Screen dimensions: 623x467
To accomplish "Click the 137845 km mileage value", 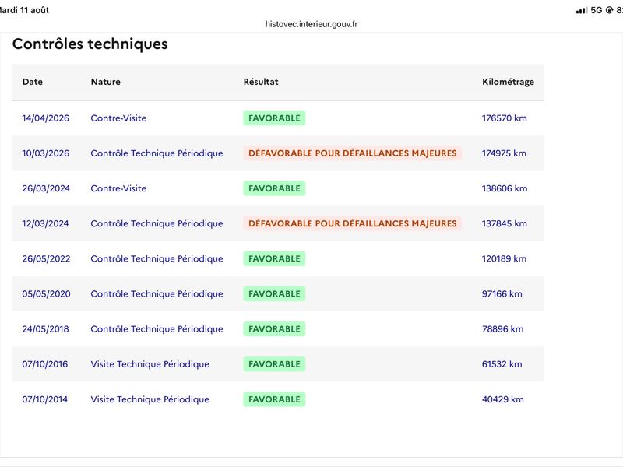I will [x=504, y=223].
